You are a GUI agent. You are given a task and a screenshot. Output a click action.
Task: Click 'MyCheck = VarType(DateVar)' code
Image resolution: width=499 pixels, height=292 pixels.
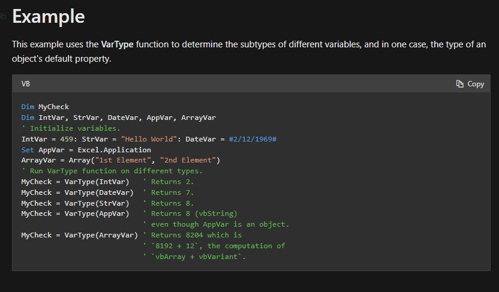pos(77,192)
